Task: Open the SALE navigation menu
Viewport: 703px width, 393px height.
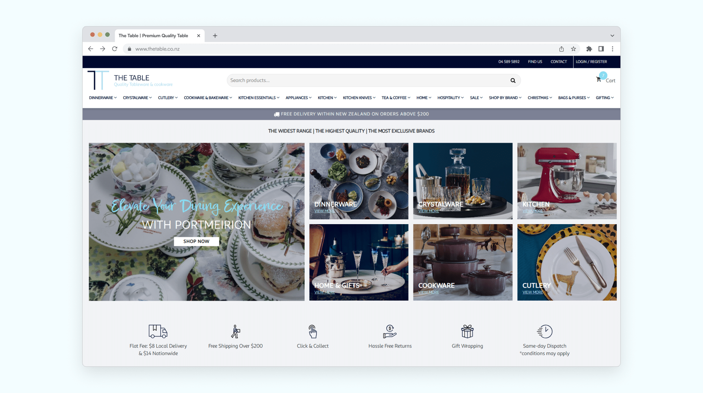Action: 476,98
